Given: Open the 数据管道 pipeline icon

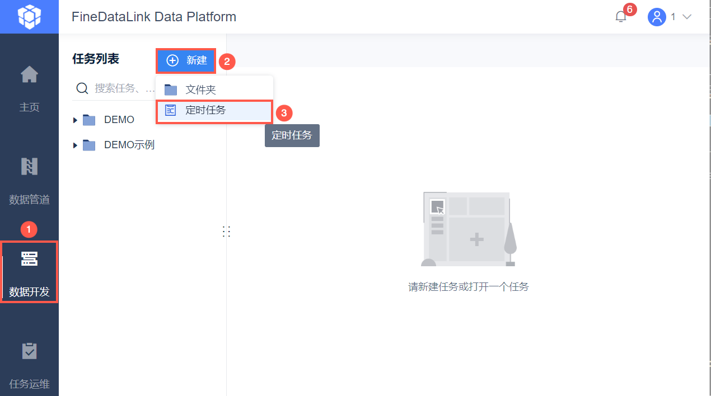Looking at the screenshot, I should [x=29, y=166].
